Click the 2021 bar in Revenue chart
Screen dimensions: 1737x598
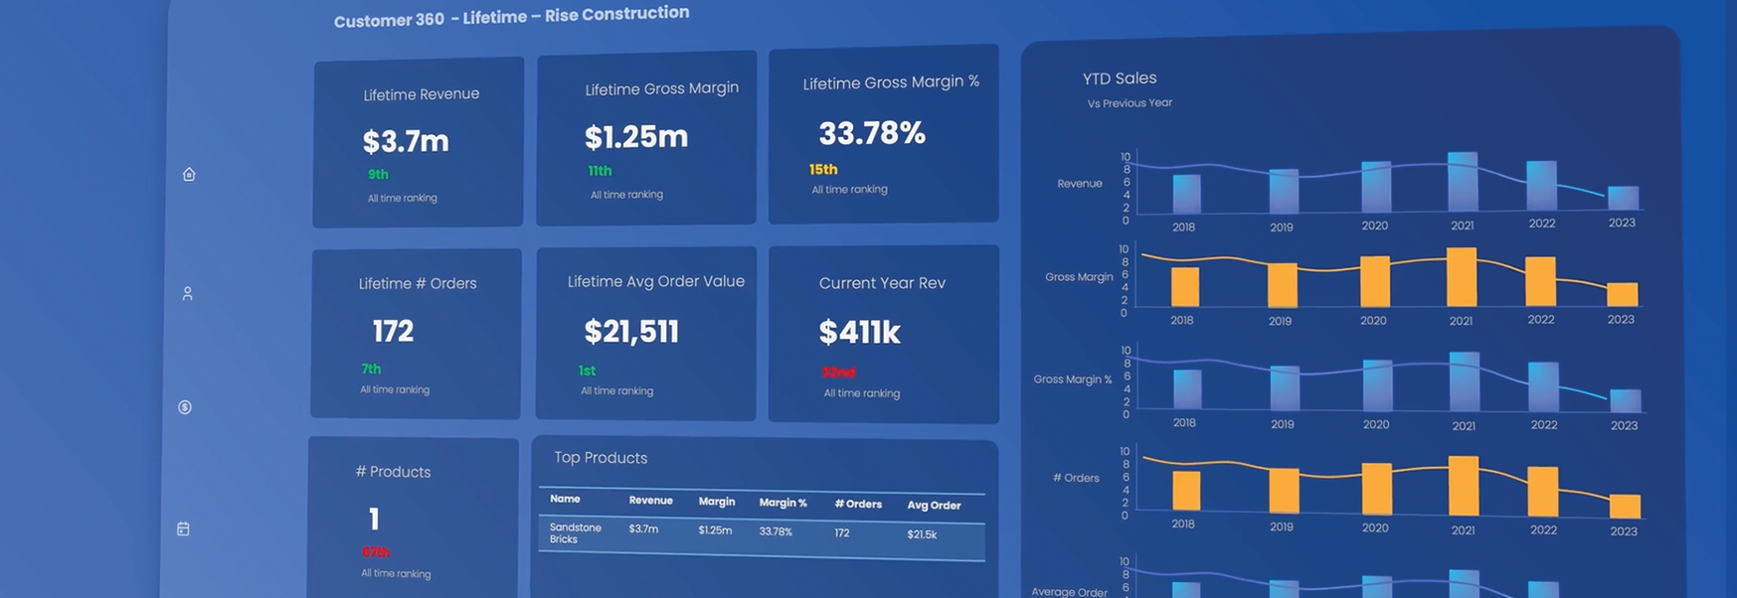(x=1462, y=182)
